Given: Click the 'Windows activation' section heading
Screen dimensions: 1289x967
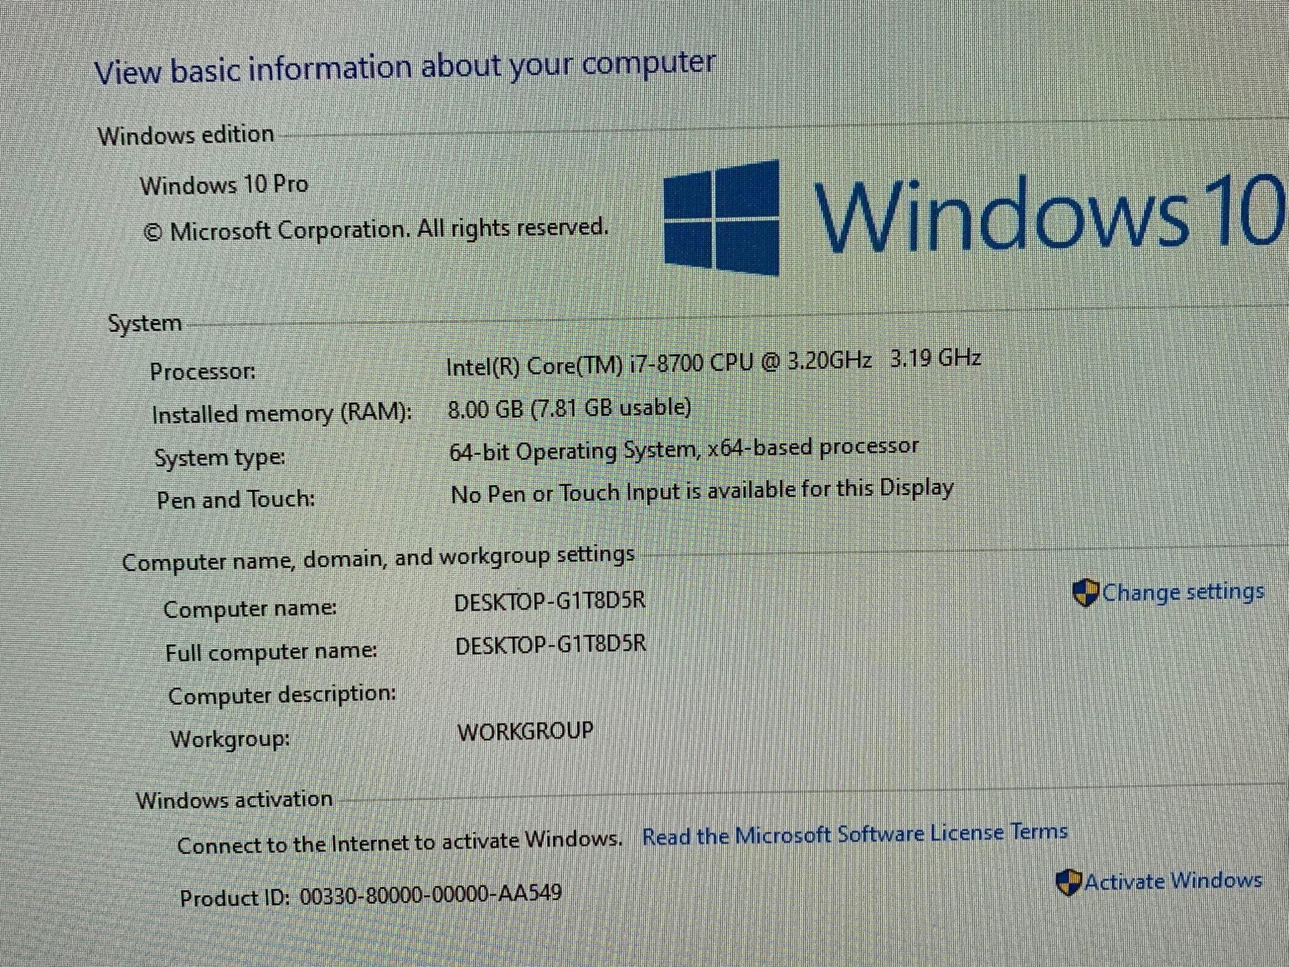Looking at the screenshot, I should click(235, 800).
